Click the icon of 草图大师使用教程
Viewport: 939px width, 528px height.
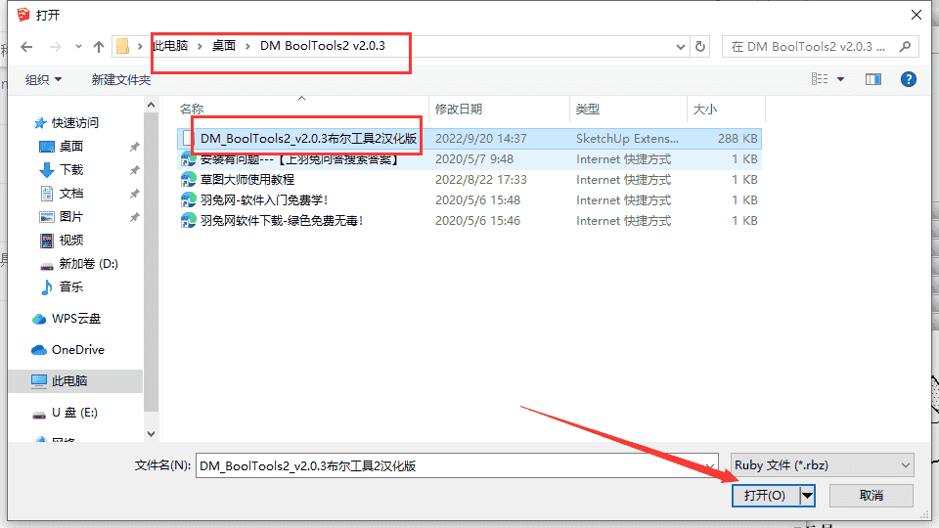[188, 180]
